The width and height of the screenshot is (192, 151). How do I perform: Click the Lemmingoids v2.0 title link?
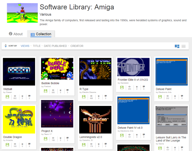(91, 137)
